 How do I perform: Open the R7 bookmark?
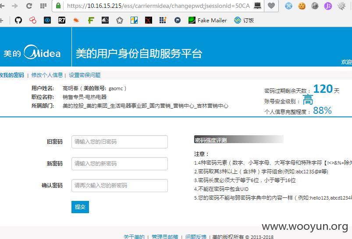click(x=62, y=21)
